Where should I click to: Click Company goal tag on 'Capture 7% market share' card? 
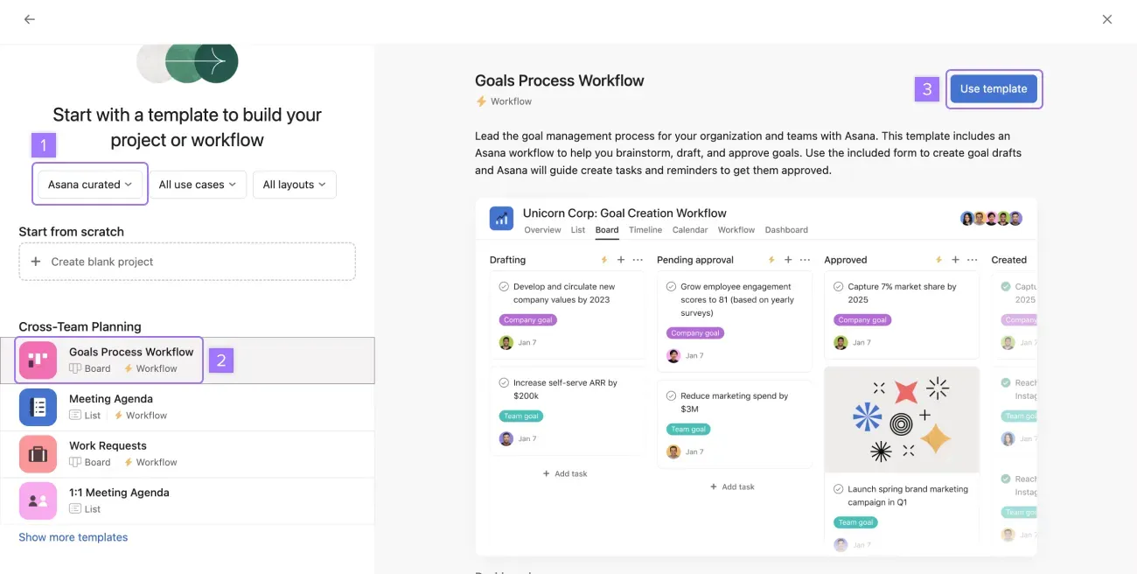[863, 320]
